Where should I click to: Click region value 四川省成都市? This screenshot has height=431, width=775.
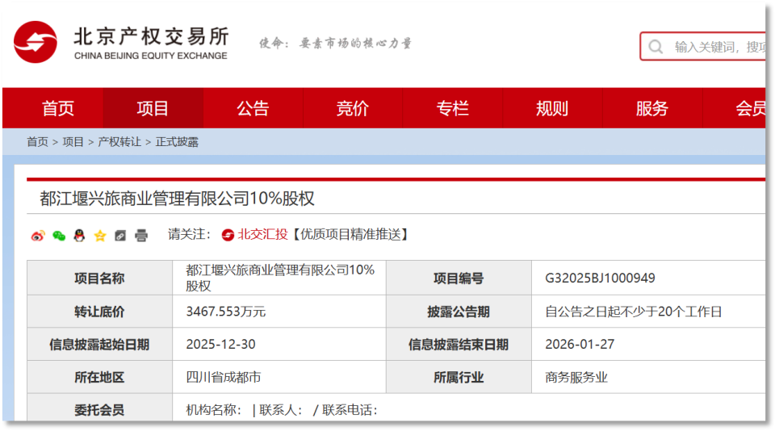224,377
